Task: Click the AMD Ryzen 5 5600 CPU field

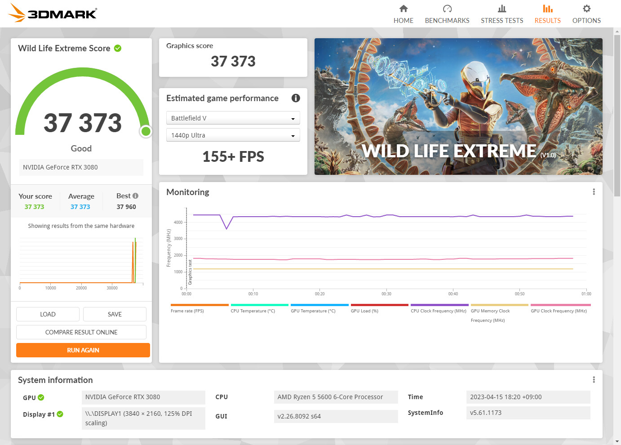Action: 336,397
